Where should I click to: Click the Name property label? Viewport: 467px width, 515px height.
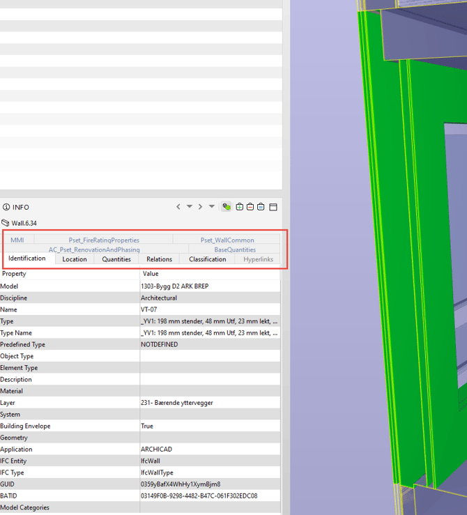[x=8, y=309]
